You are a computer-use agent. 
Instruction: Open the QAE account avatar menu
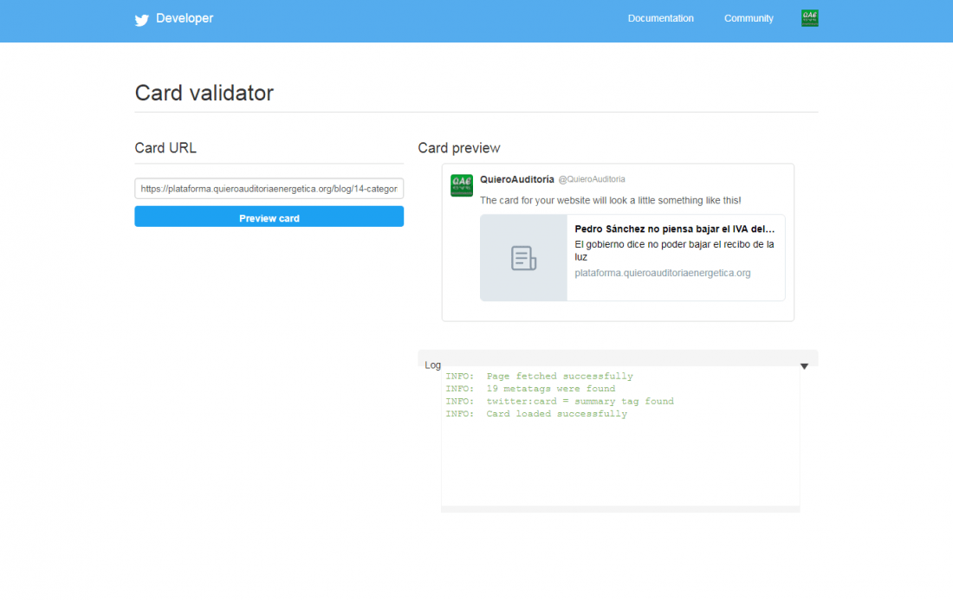pos(809,18)
